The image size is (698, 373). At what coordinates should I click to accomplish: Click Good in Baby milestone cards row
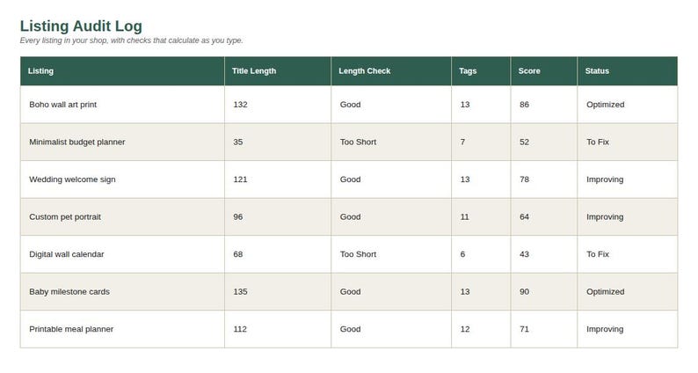pyautogui.click(x=351, y=292)
